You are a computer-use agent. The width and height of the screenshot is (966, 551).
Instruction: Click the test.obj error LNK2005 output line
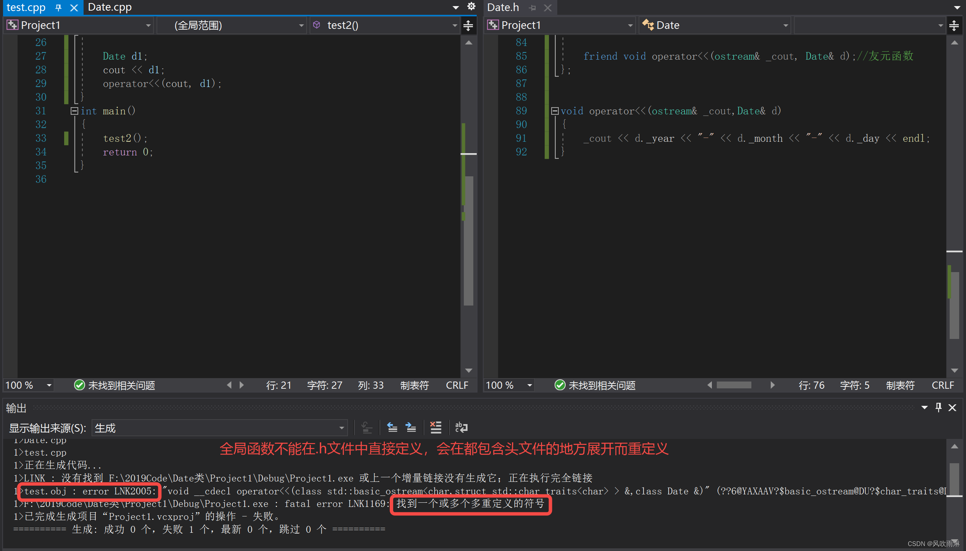(479, 491)
